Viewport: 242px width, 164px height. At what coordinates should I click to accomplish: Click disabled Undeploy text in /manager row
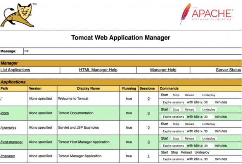[202, 152]
